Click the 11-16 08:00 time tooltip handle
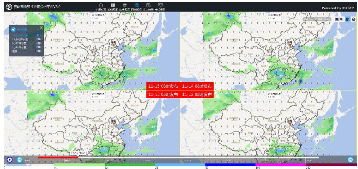 [x=78, y=153]
